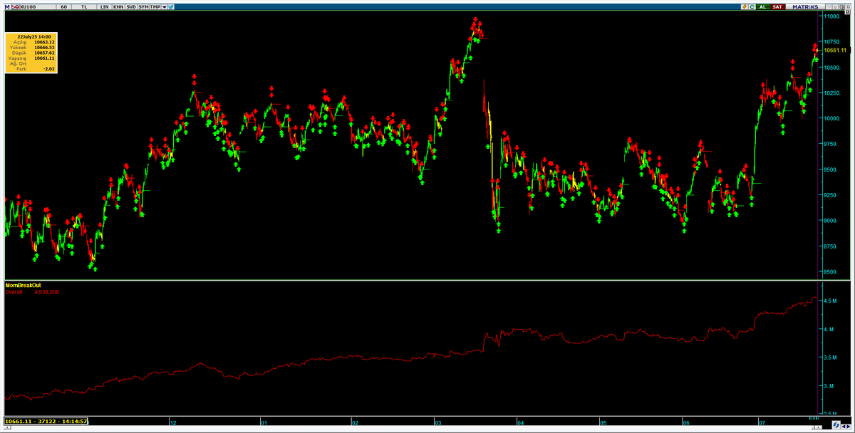Viewport: 855px width, 433px height.
Task: Toggle LIN linear scale
Action: [104, 7]
